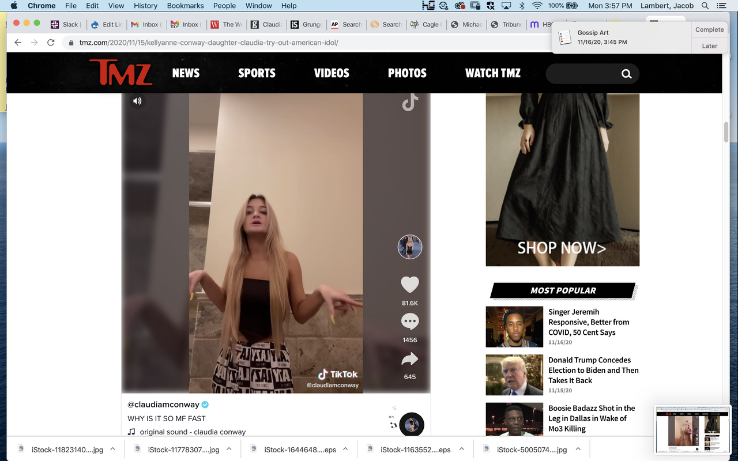The height and width of the screenshot is (461, 738).
Task: Go back with the browser back arrow
Action: 18,43
